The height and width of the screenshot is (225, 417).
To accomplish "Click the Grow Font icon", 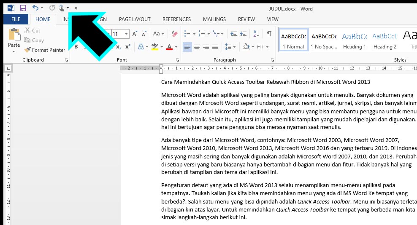I will point(135,34).
